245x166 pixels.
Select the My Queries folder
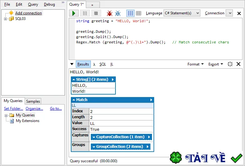pyautogui.click(x=25, y=115)
